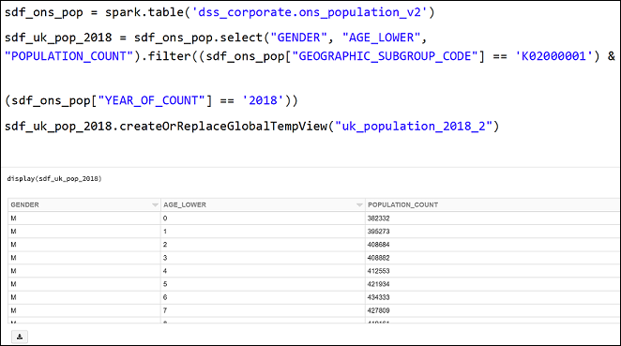Click the GENDER cell M in age 7 row
The width and height of the screenshot is (621, 346).
(x=84, y=310)
